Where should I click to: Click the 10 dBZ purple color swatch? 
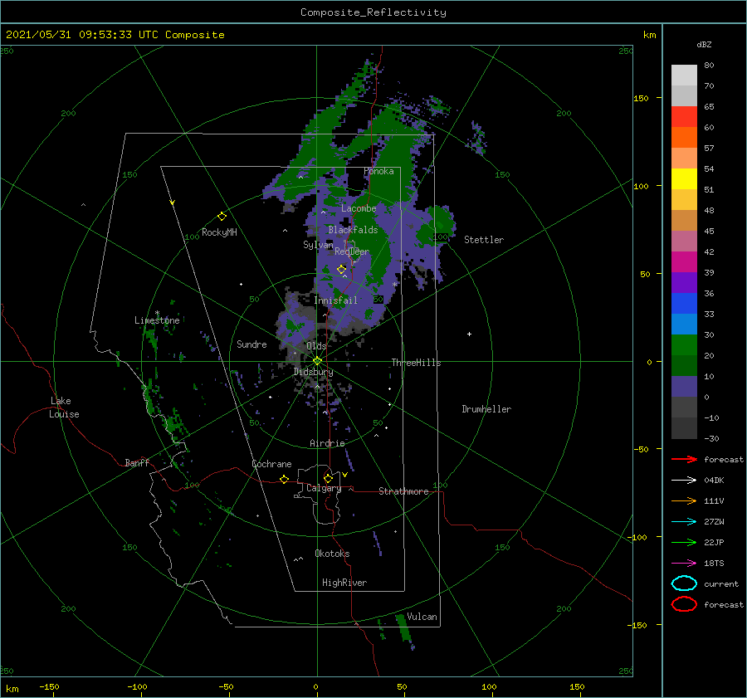coord(684,387)
